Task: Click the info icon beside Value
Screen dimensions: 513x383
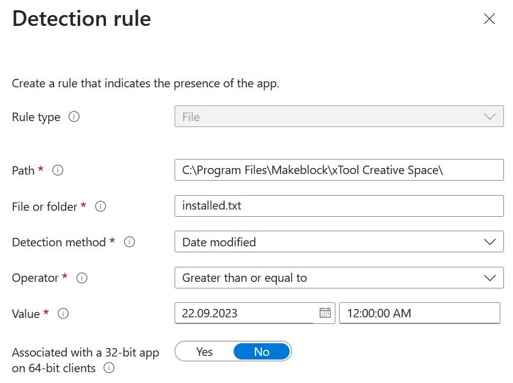Action: pos(63,314)
